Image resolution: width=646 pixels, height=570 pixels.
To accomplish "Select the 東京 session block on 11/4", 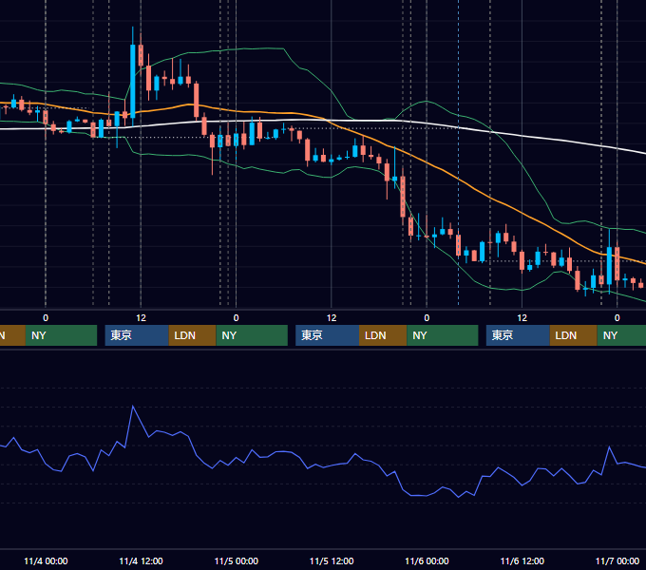I will (137, 335).
